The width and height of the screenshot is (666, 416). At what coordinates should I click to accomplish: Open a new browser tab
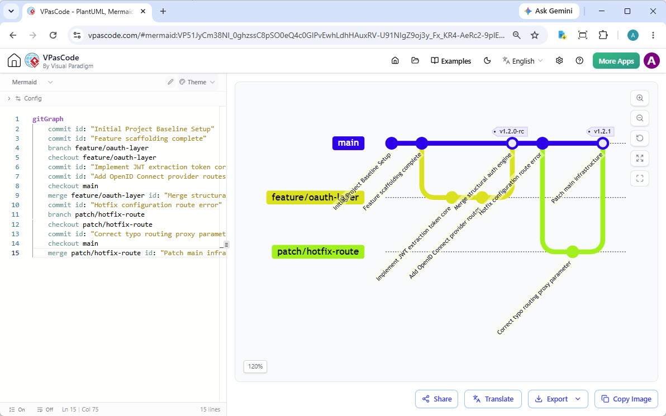click(163, 12)
